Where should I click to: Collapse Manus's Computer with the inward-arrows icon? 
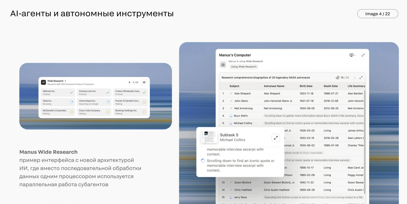(363, 55)
